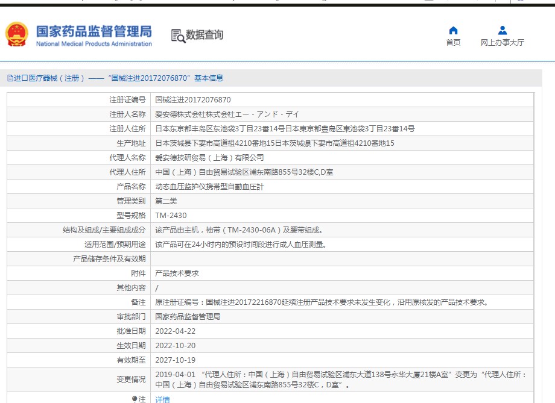This screenshot has height=403, width=555.
Task: Click the 国家药品监督管理局 site title
Action: tap(94, 31)
